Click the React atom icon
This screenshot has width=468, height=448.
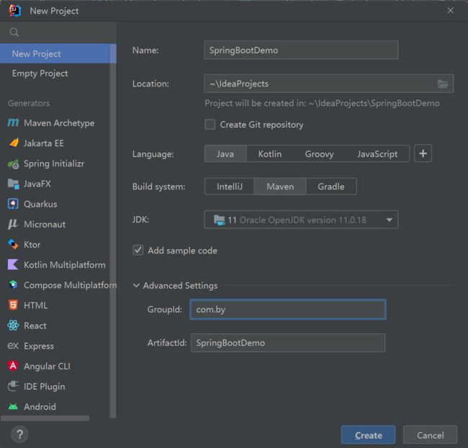click(x=13, y=326)
